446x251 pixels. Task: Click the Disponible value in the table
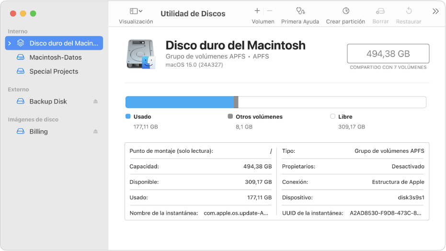[x=258, y=182]
